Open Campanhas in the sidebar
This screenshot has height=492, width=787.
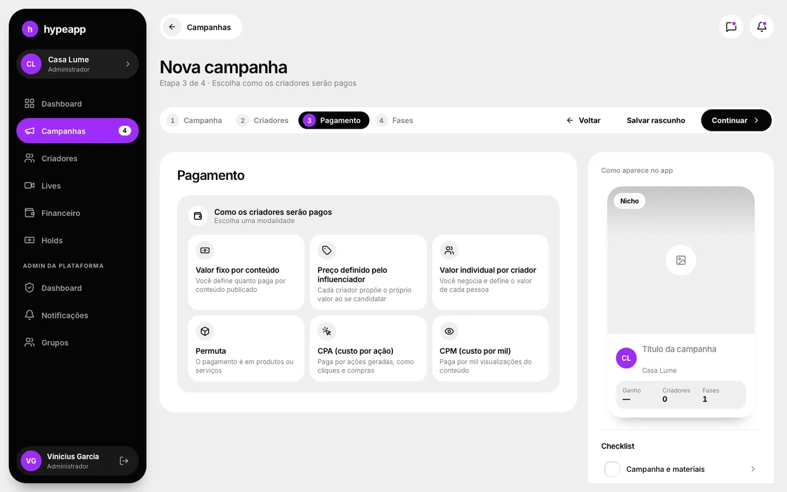78,131
